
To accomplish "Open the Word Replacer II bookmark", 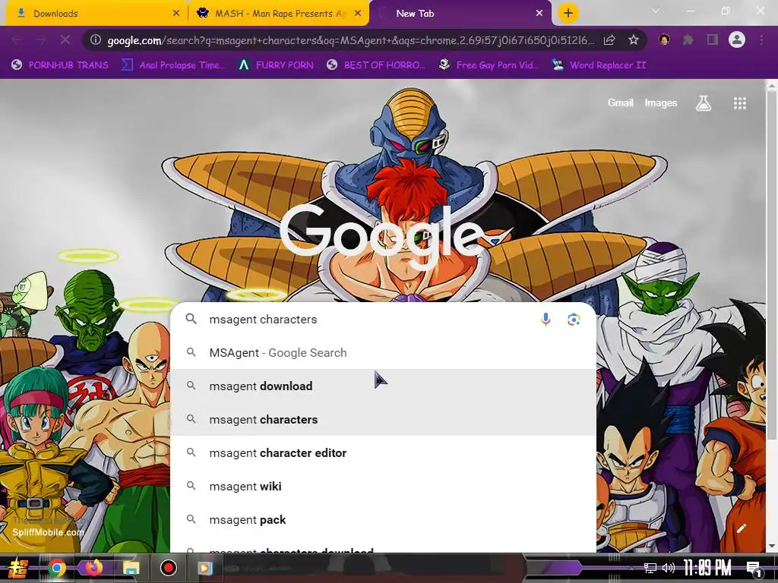I will 599,65.
